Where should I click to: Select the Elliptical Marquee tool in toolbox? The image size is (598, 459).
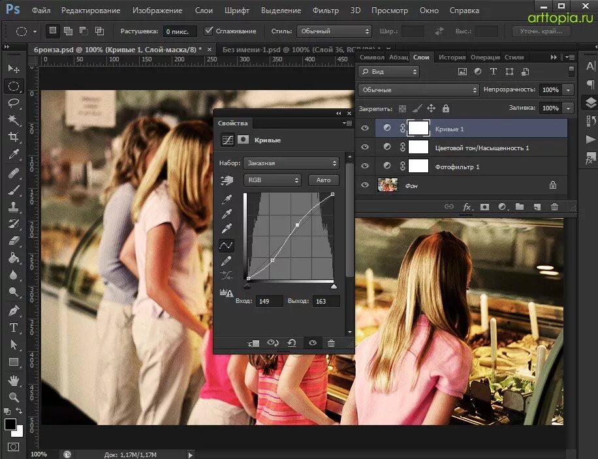(14, 86)
